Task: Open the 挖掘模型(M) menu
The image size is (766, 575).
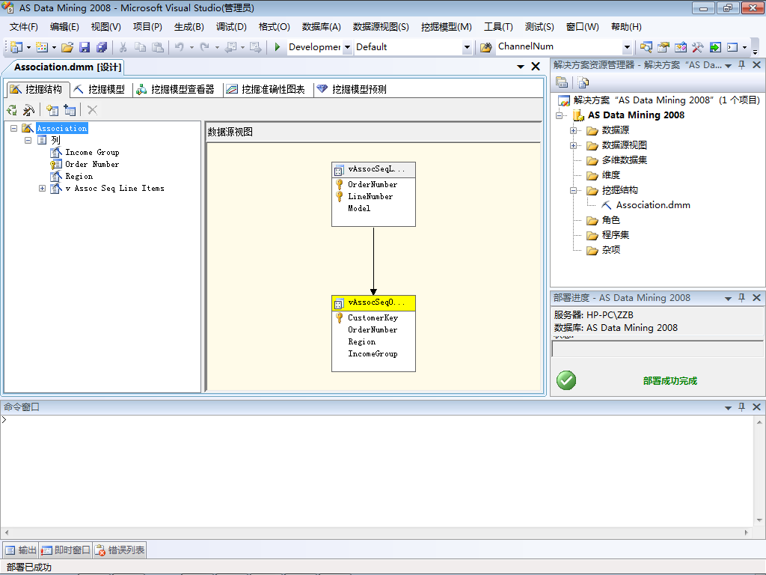Action: (447, 27)
